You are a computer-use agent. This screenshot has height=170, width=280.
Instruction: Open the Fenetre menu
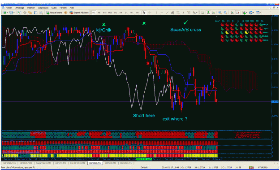pyautogui.click(x=63, y=8)
